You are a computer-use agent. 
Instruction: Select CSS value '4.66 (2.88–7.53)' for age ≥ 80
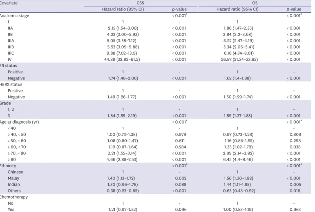[x=122, y=159]
